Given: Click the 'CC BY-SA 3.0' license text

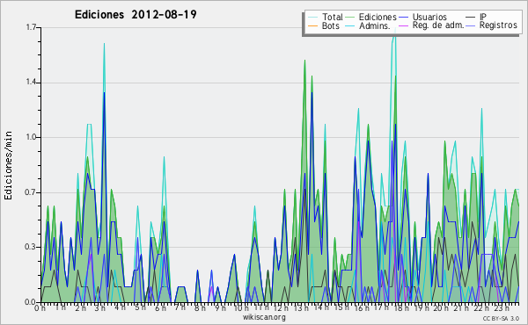Looking at the screenshot, I should [501, 318].
